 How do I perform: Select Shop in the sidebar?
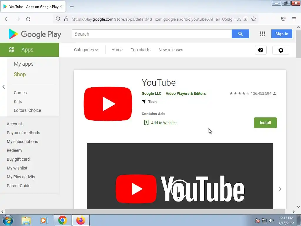pos(20,74)
